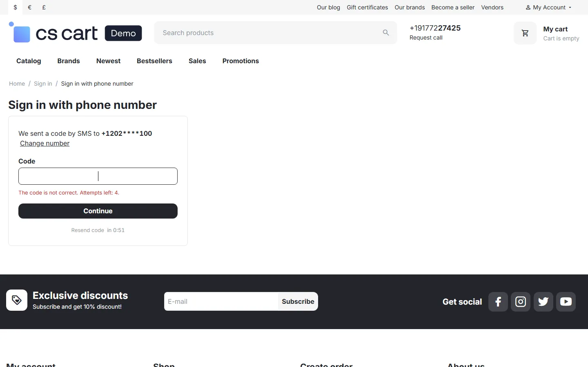Click the phone number +19177227425
The height and width of the screenshot is (367, 588).
(x=435, y=28)
